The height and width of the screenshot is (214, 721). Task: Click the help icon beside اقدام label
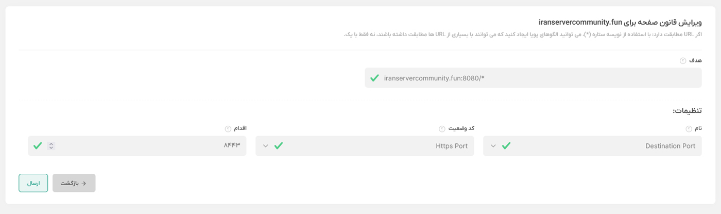click(x=228, y=129)
